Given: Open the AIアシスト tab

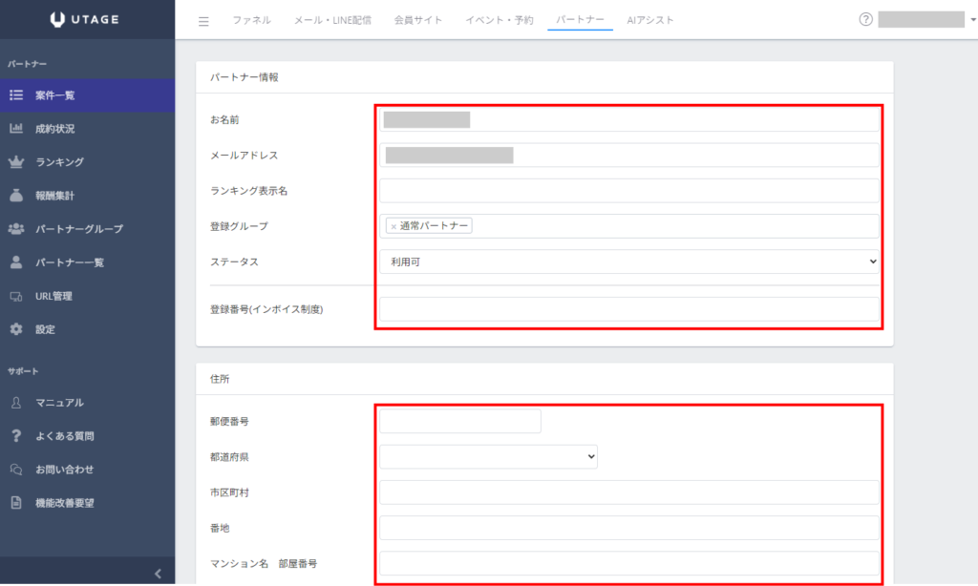Looking at the screenshot, I should click(x=650, y=20).
